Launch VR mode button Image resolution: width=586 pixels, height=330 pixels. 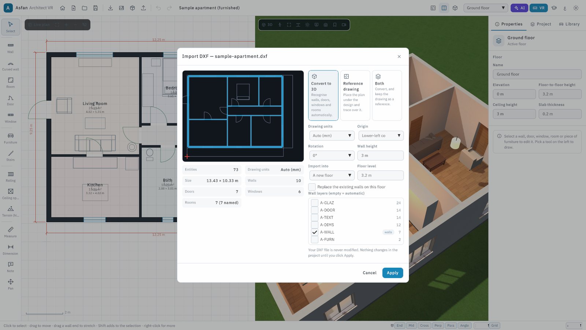point(539,8)
